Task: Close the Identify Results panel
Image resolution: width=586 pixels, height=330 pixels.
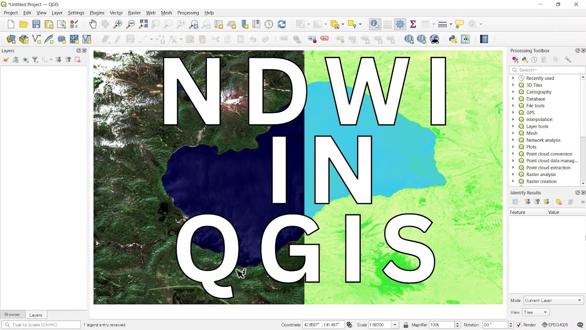Action: (583, 192)
